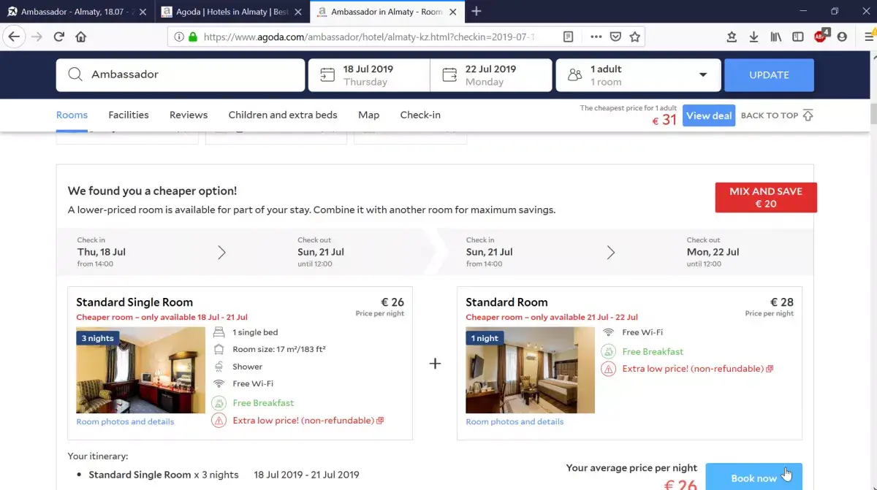Go to the Rooms section tab
Screen dimensions: 877x490
point(72,115)
